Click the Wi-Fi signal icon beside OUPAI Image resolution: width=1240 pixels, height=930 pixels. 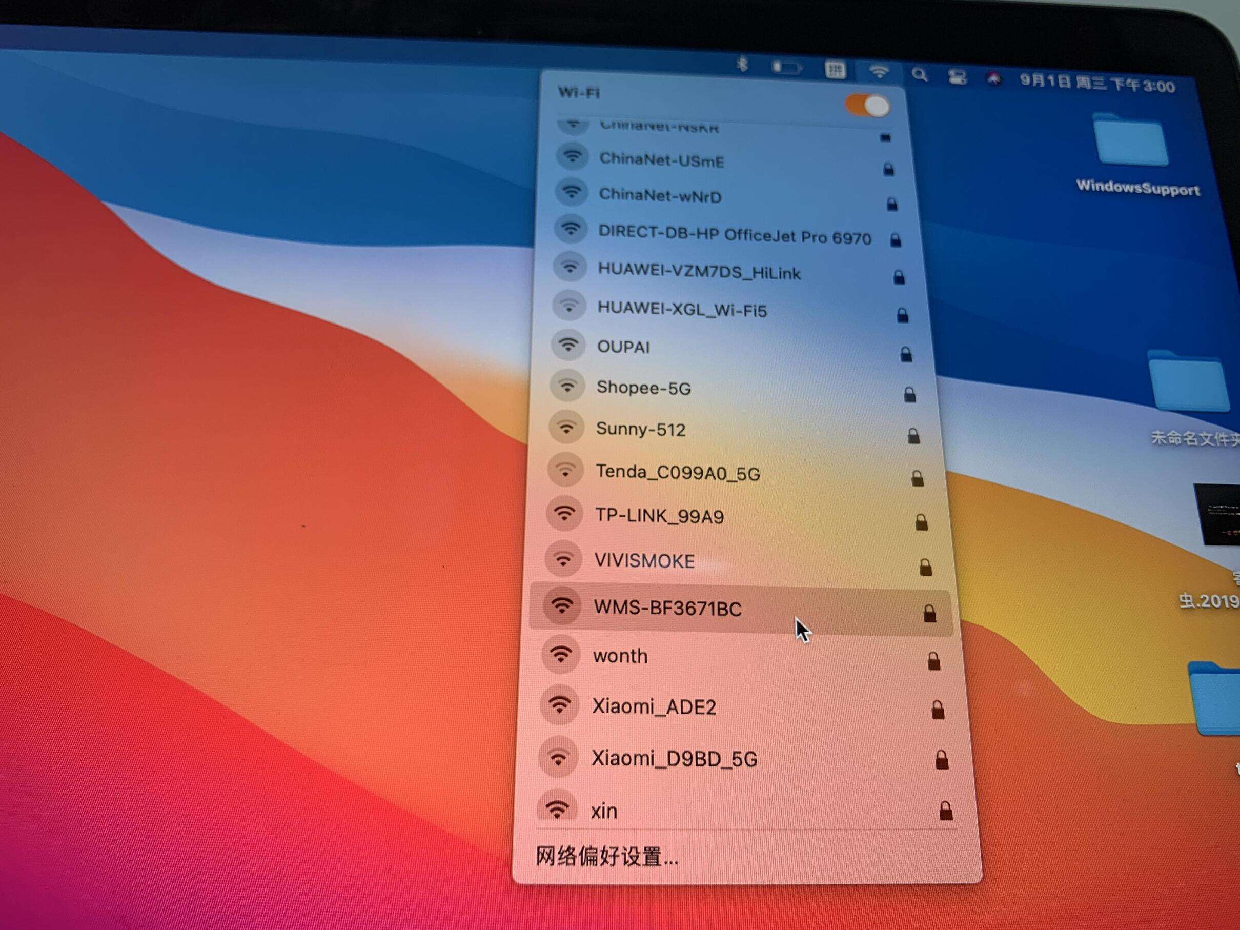tap(568, 345)
